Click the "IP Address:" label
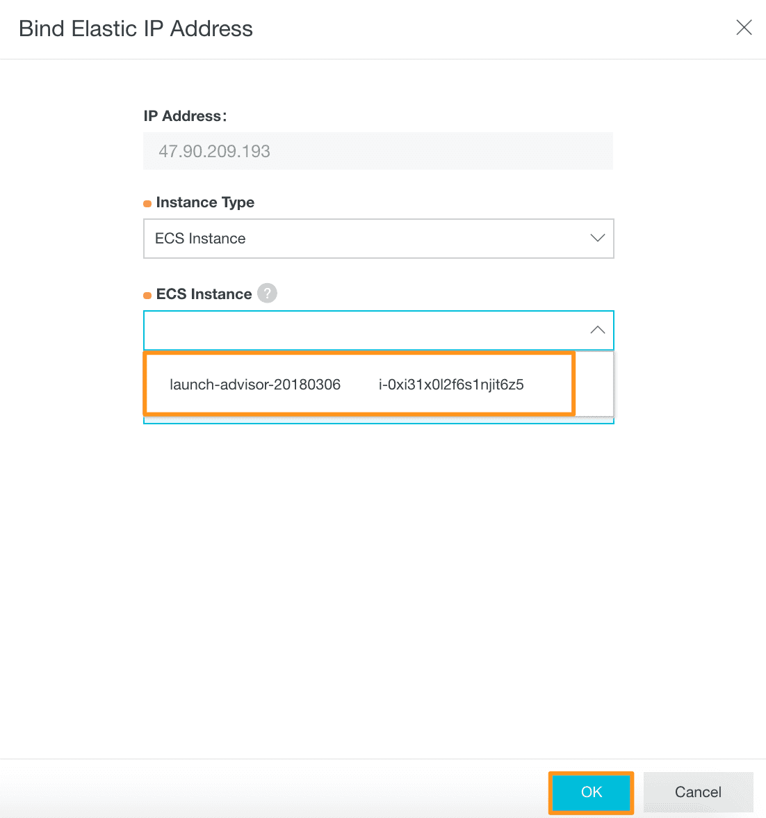Screen dimensions: 766x818 click(185, 116)
